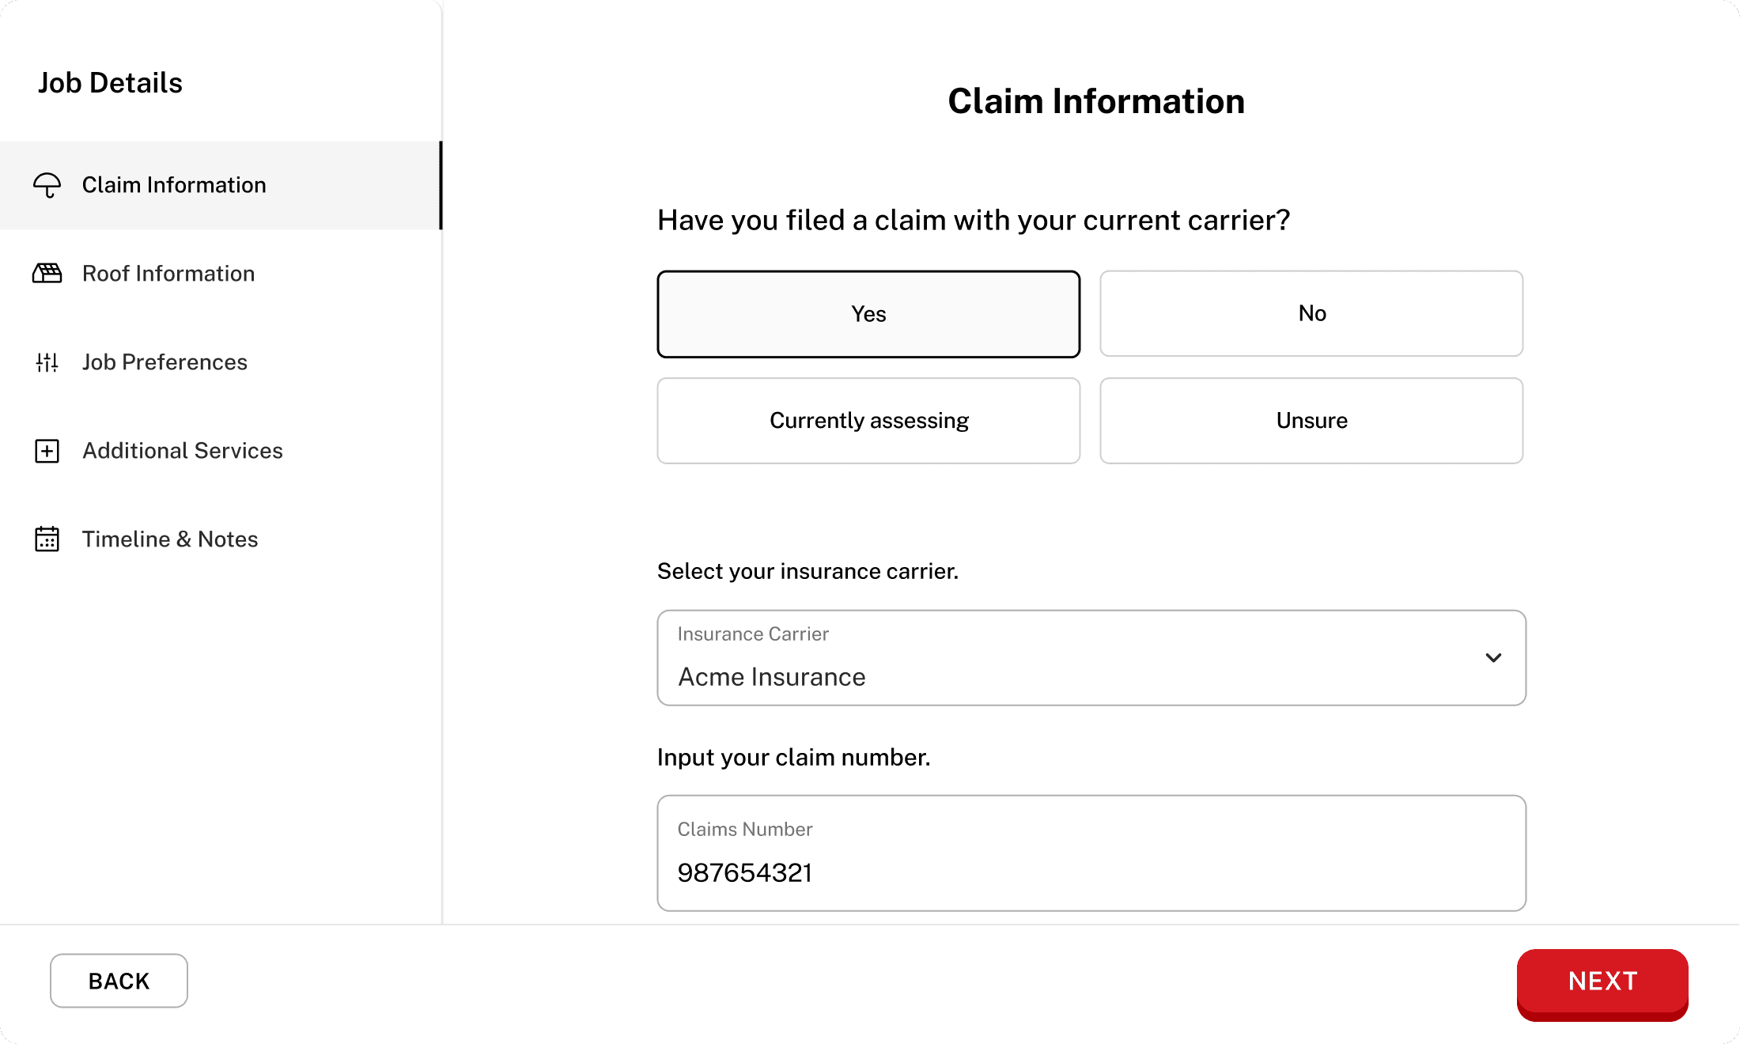This screenshot has height=1044, width=1740.
Task: Click the sliders Job Preferences icon
Action: click(x=47, y=362)
